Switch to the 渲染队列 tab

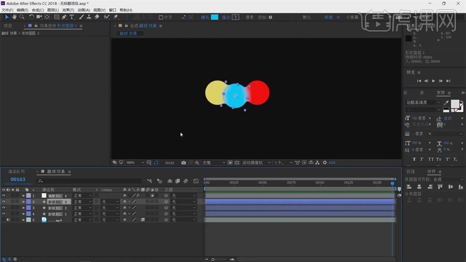click(16, 172)
